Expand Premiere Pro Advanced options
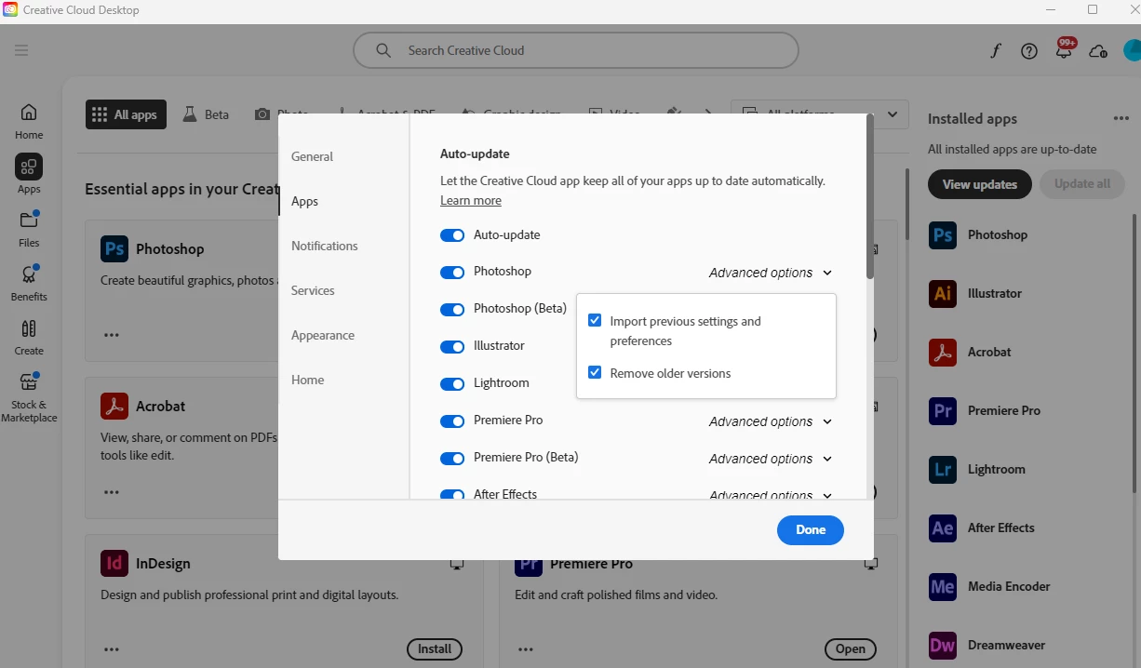Screen dimensions: 1141x668 pos(771,421)
